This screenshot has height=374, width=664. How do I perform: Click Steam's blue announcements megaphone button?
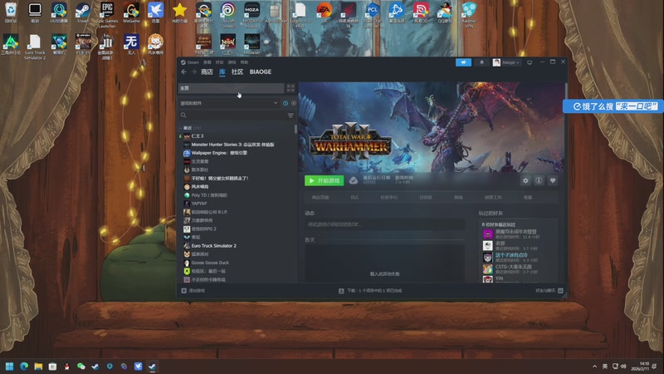point(463,62)
